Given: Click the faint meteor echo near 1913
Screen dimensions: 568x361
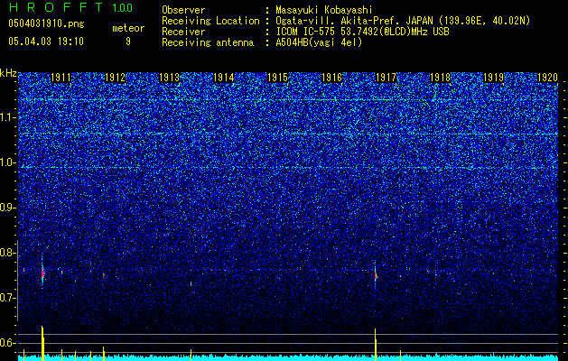Looking at the screenshot, I should tap(191, 283).
